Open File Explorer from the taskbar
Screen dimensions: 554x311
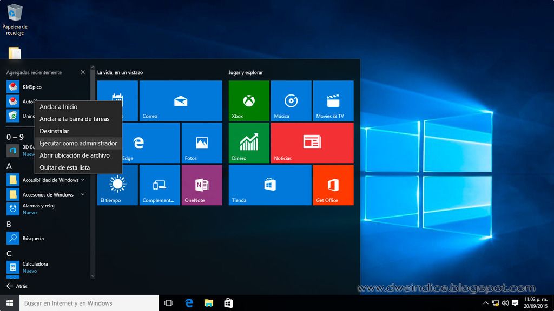tap(208, 303)
